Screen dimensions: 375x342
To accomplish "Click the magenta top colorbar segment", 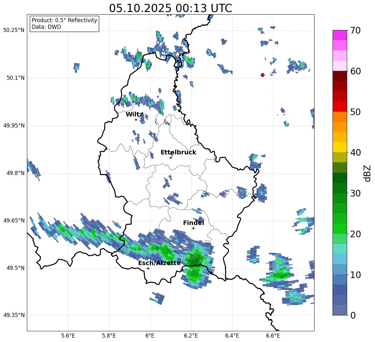I will point(340,35).
